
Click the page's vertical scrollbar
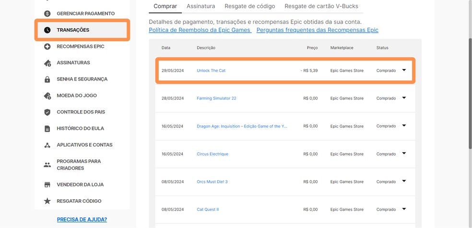coord(470,96)
